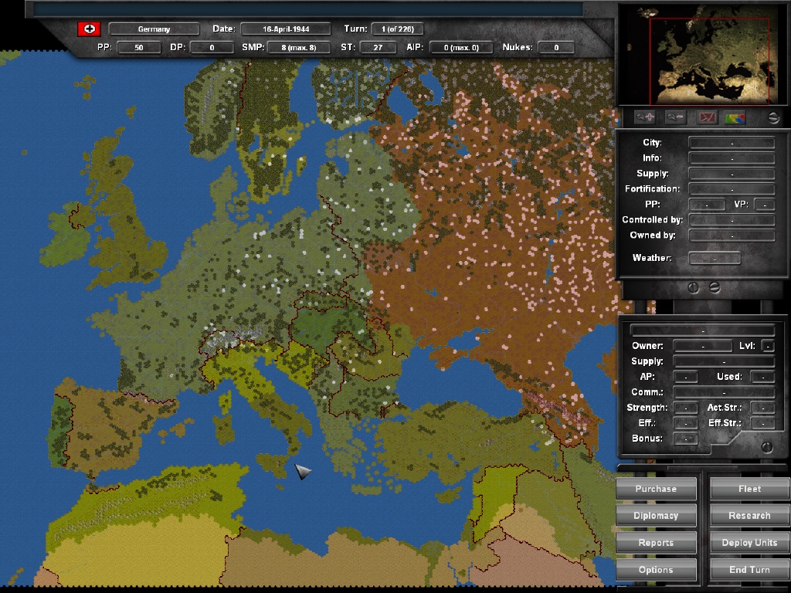The image size is (791, 593).
Task: Open the game Options
Action: tap(656, 569)
